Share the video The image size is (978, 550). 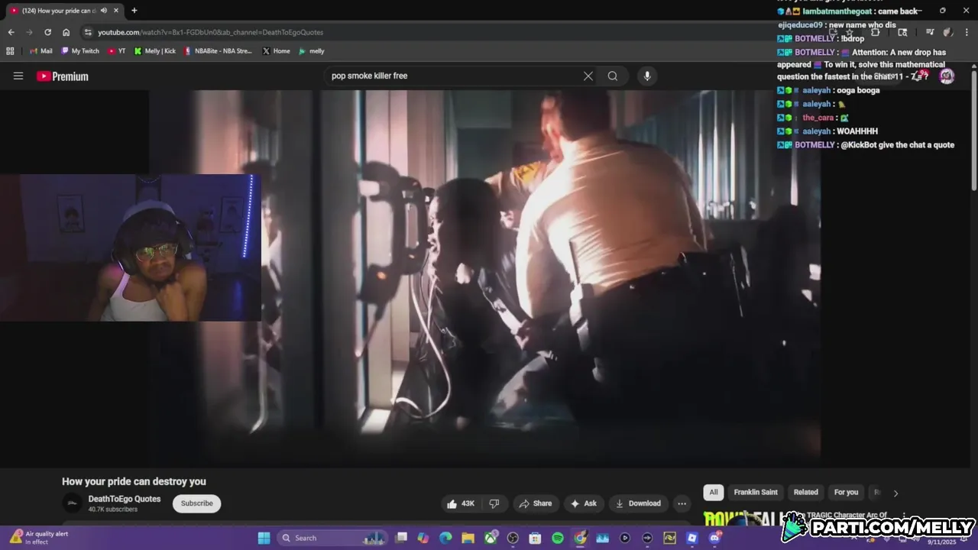point(535,503)
